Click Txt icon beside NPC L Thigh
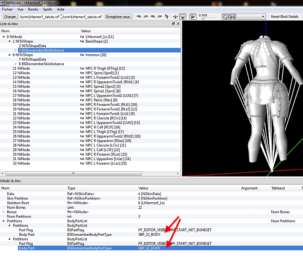Image resolution: width=303 pixels, height=259 pixels. coord(82,132)
